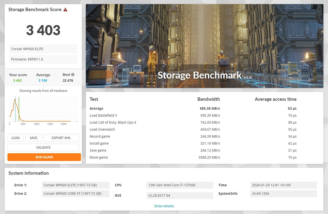This screenshot has height=214, width=328.
Task: Click the Save game test row
Action: point(193,150)
